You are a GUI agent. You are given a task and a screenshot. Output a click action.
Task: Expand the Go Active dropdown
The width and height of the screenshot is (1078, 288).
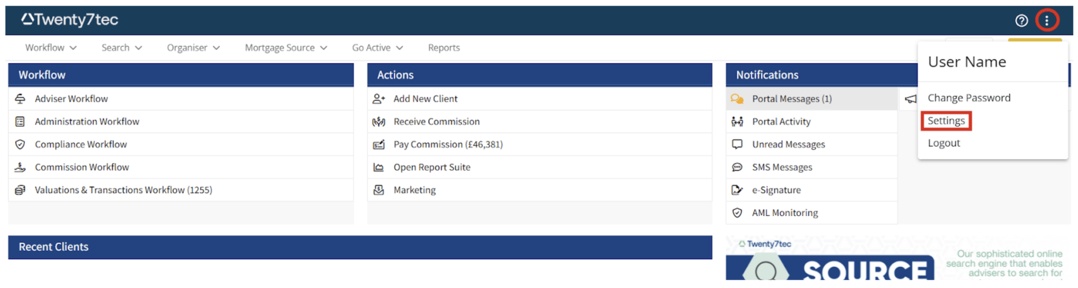[x=377, y=48]
